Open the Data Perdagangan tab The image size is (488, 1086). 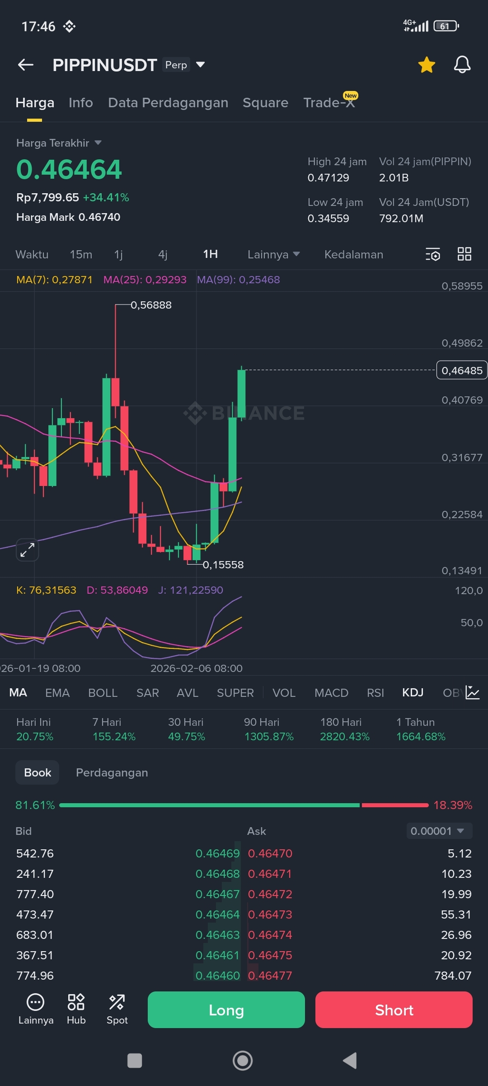click(168, 103)
